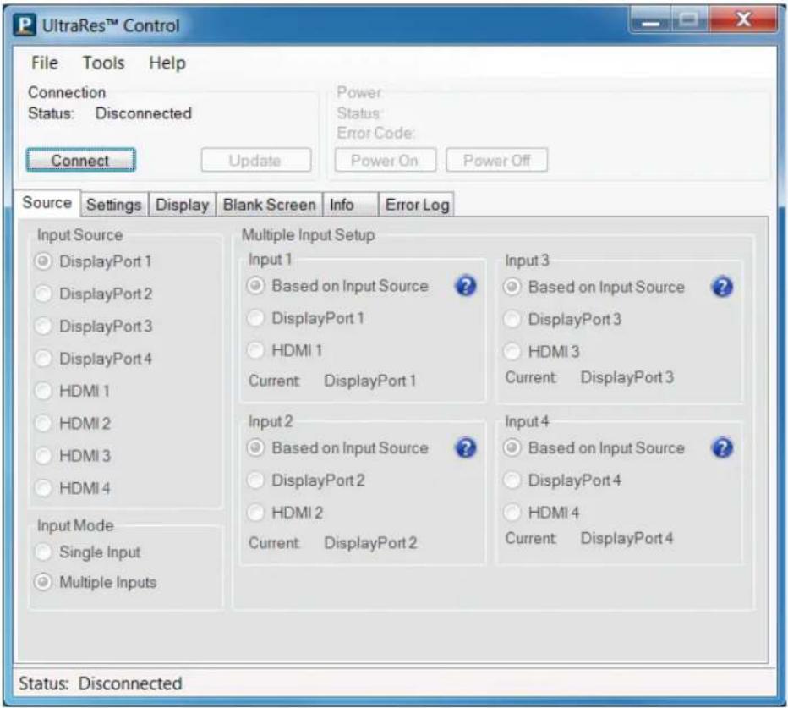Set Input 3 to DisplayPort 3
This screenshot has width=788, height=708.
coord(512,319)
